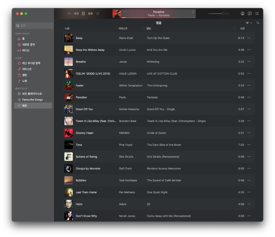Click the album name Random Access Memories

164,168
